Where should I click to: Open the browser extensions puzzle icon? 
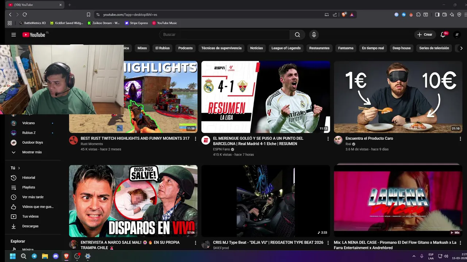[x=418, y=15]
